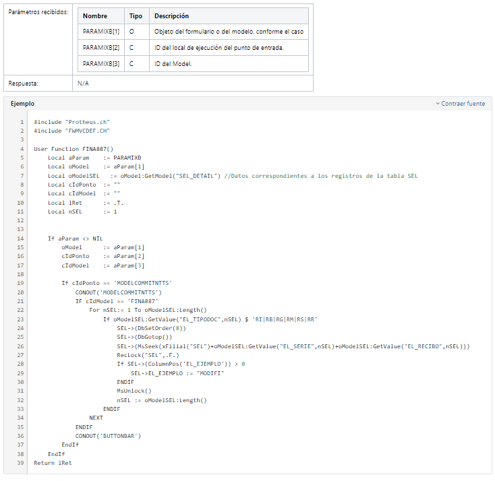Click the 'If aParam <> NIL' line
The image size is (495, 481).
click(75, 238)
